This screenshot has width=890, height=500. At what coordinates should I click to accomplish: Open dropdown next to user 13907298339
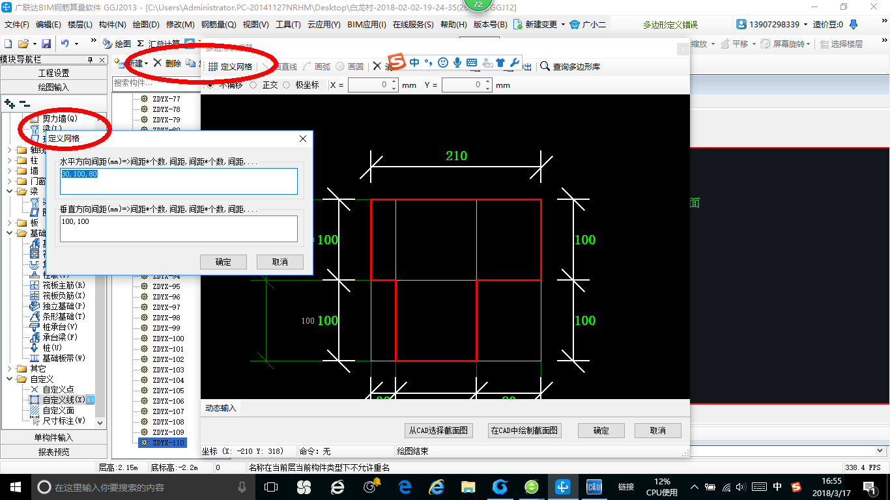point(806,24)
